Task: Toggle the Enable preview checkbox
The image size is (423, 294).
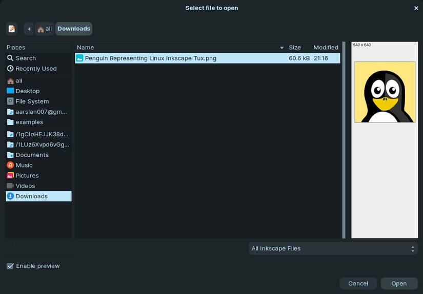Action: [x=10, y=266]
